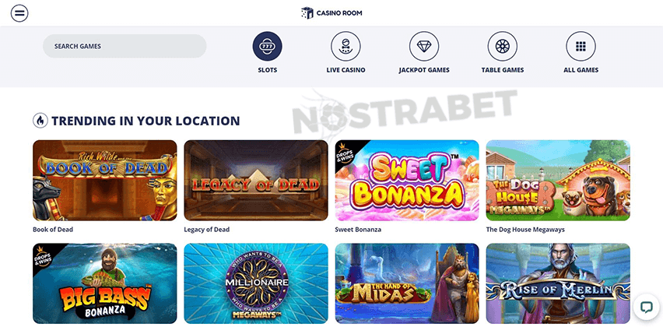Click The Dog House Megaways text link
Viewport: 663px width, 327px height.
[525, 230]
